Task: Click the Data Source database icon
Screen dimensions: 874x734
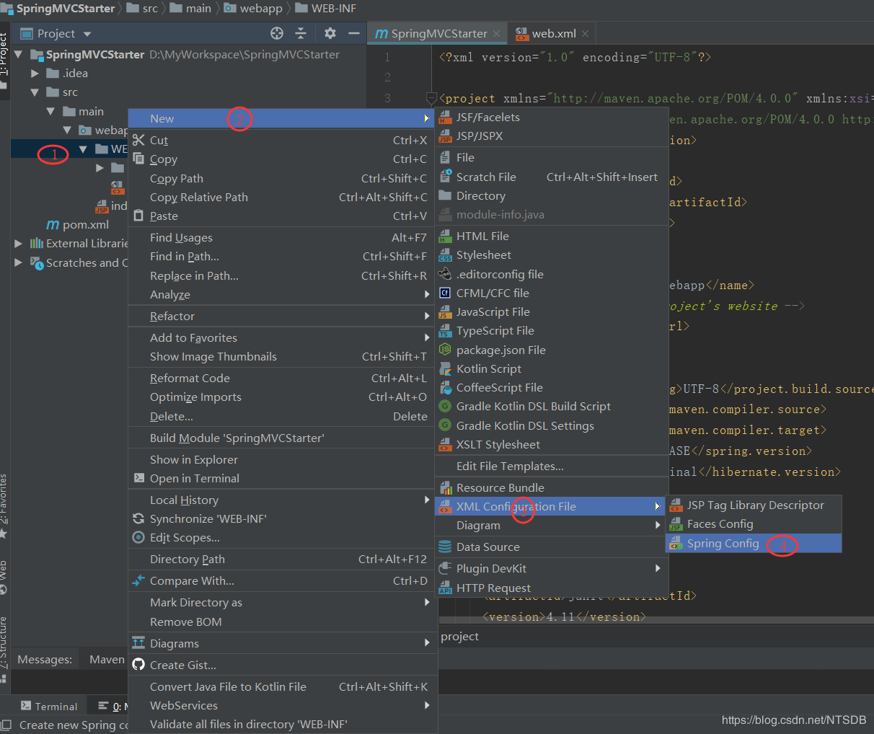Action: pos(446,547)
